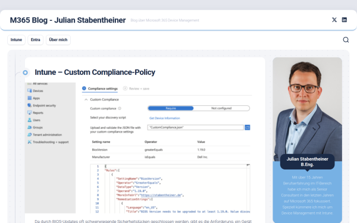Click the Tenant administration label

(x=48, y=134)
